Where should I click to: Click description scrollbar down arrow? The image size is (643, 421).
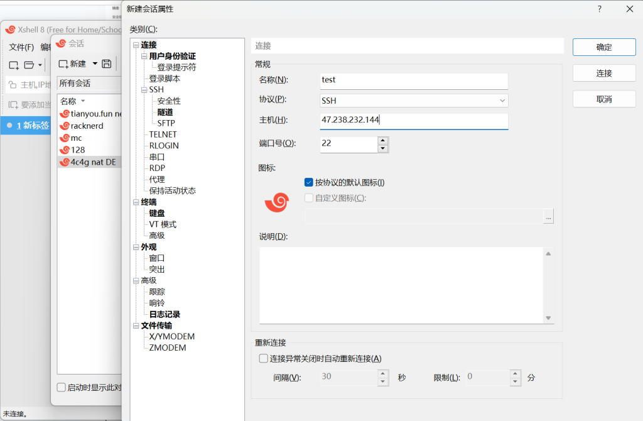click(548, 318)
